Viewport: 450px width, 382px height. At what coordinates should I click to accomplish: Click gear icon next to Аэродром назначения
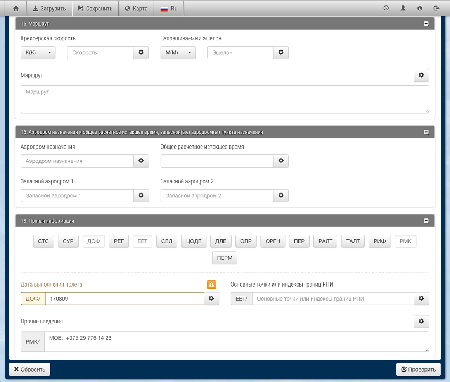141,161
